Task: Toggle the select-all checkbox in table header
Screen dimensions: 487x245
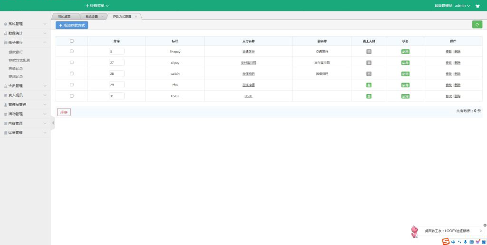Action: pyautogui.click(x=72, y=41)
